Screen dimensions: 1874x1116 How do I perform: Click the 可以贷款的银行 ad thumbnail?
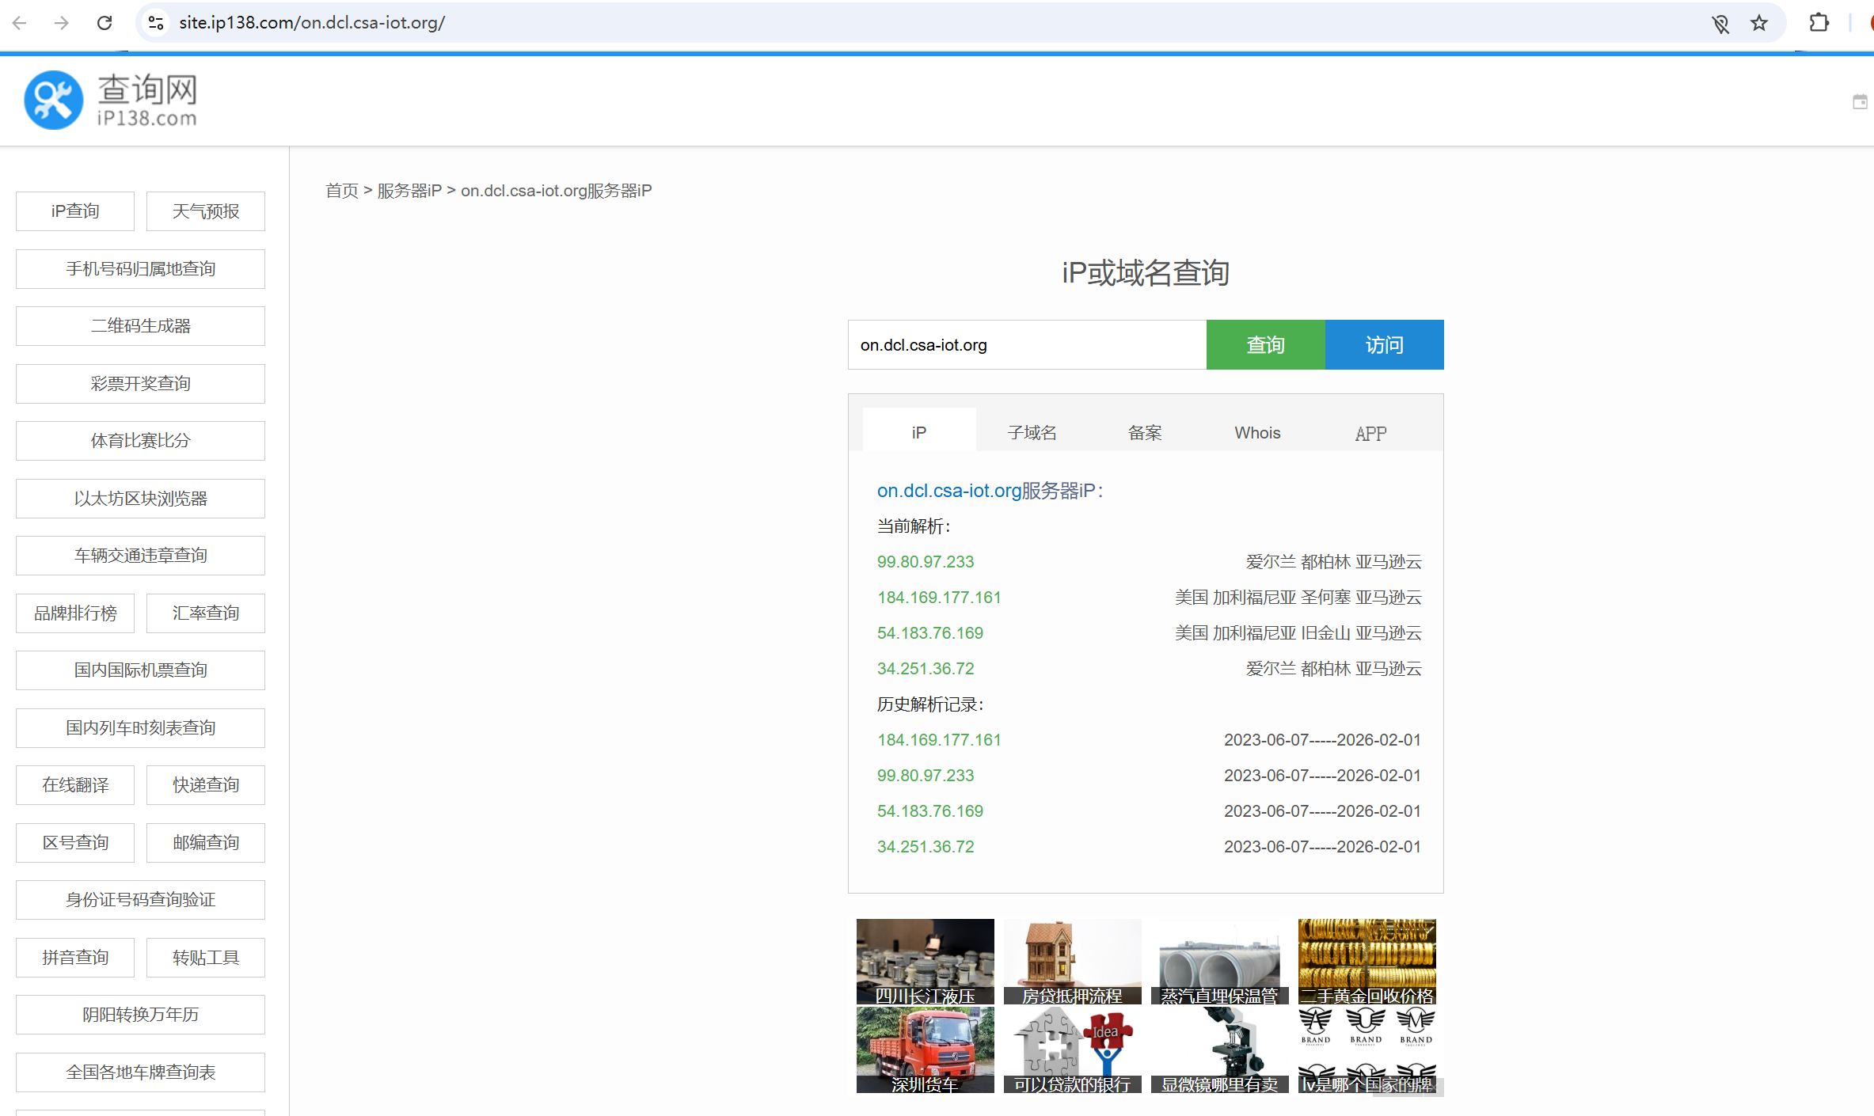(1072, 1050)
